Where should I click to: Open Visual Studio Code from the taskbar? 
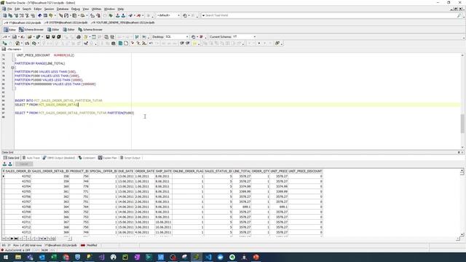coord(208,257)
